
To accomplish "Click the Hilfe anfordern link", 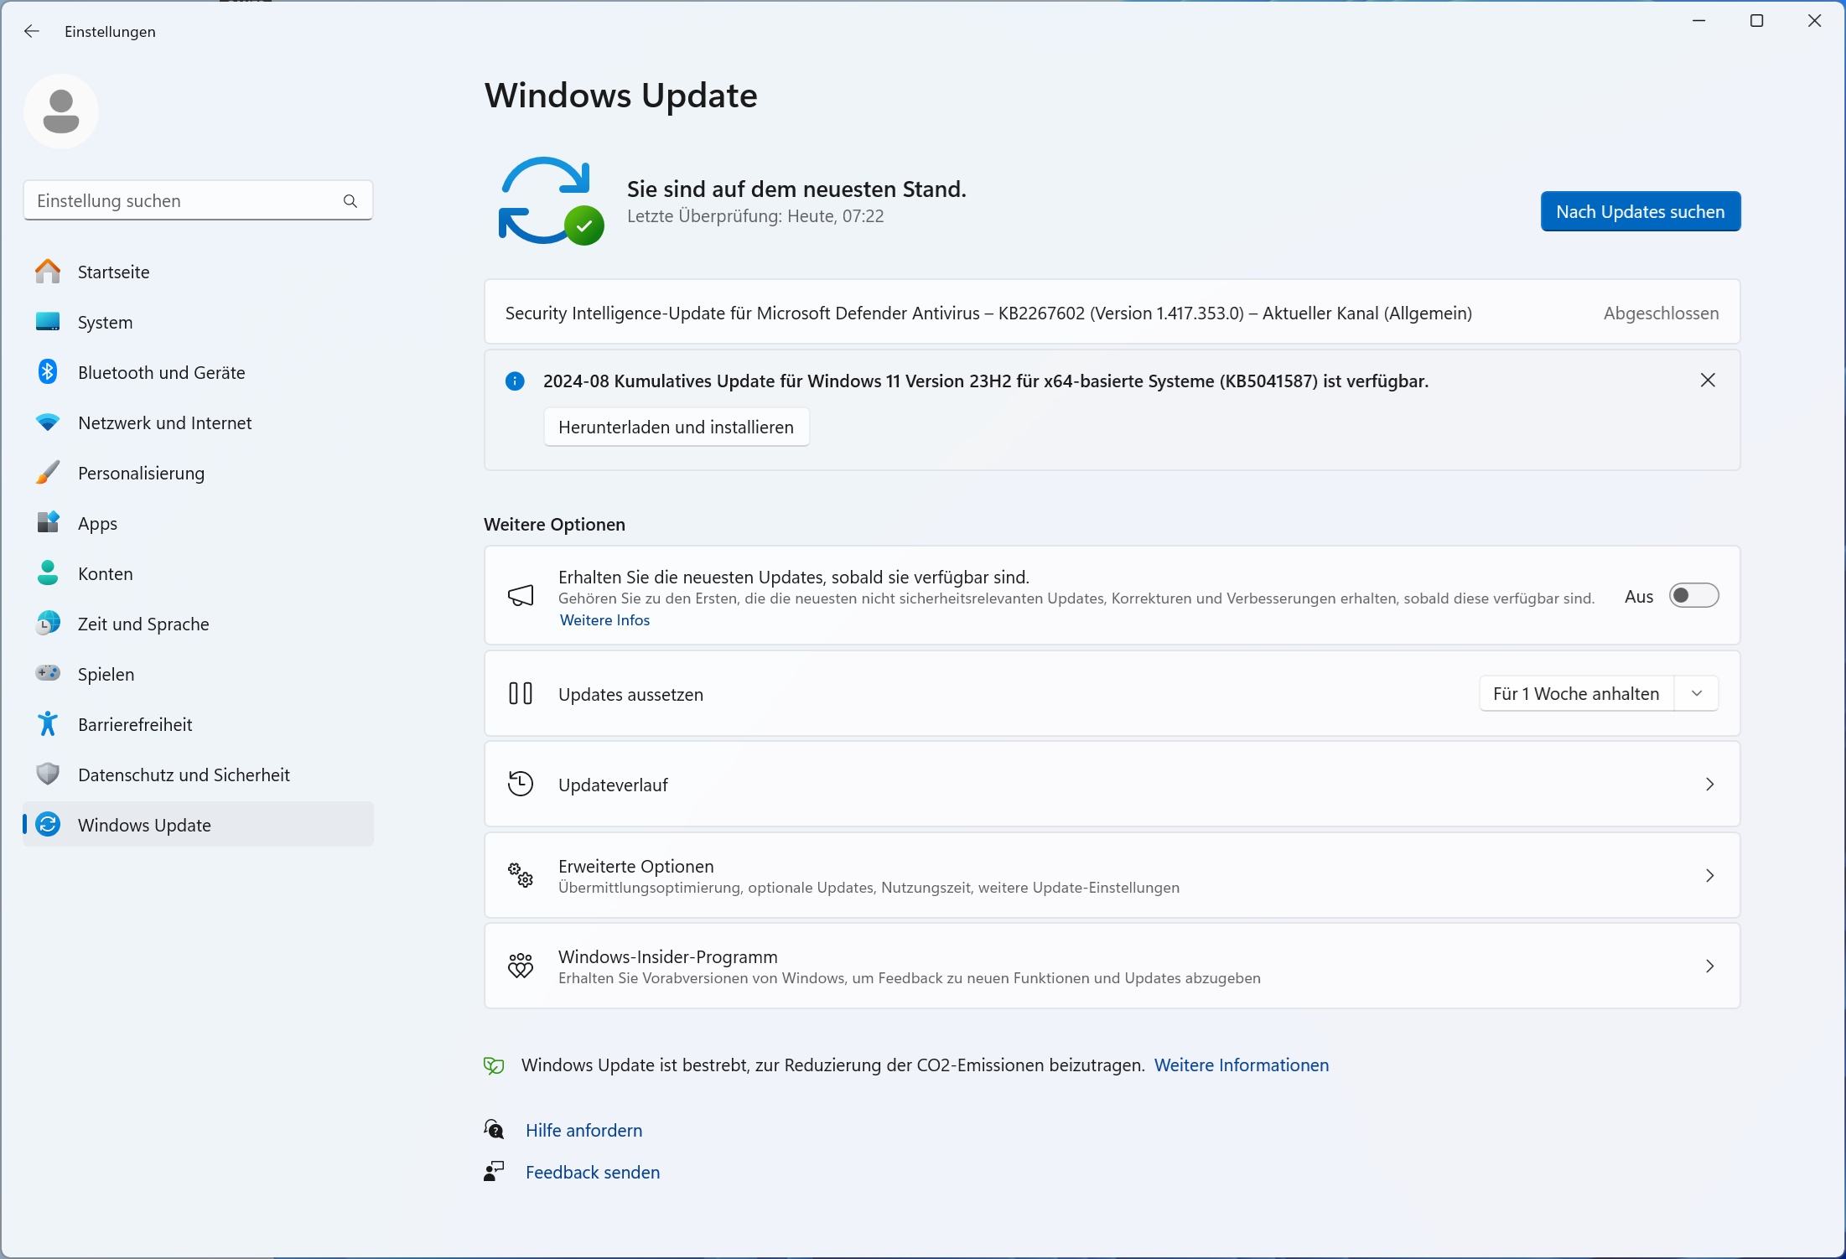I will click(x=583, y=1131).
